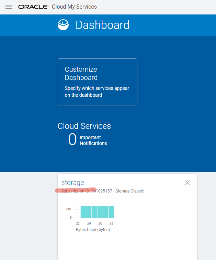
Task: Close the storage service card
Action: pyautogui.click(x=187, y=183)
